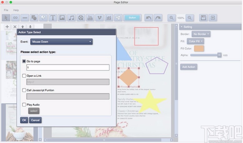Open the first page thumbnail
Screen dimensions: 243x143
coord(11,43)
